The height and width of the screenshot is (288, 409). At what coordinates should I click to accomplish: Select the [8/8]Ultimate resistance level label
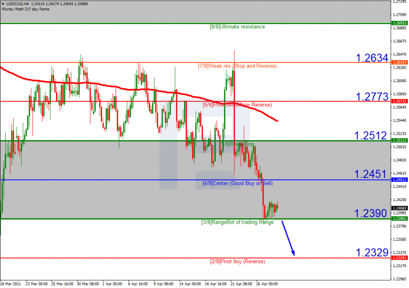click(237, 27)
